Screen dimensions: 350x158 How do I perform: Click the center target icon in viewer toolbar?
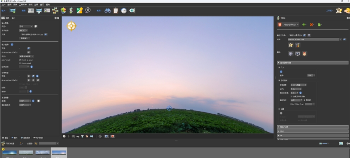[100, 136]
